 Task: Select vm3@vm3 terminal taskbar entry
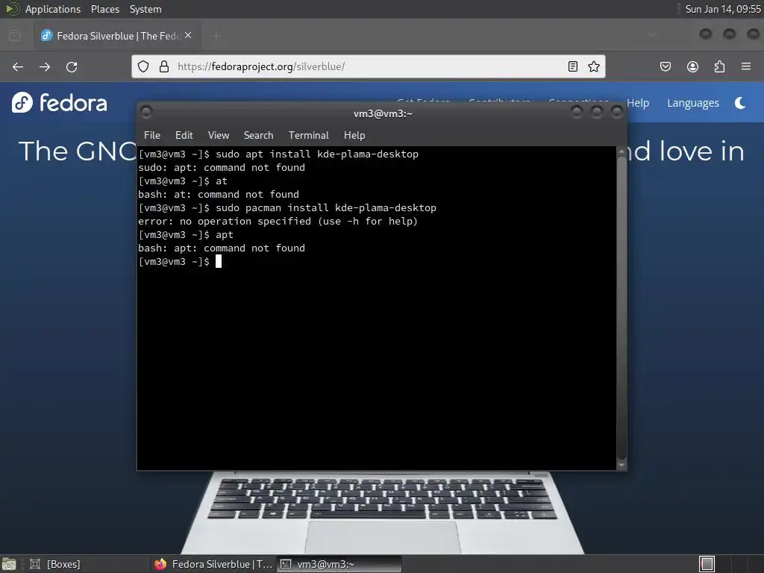(339, 564)
